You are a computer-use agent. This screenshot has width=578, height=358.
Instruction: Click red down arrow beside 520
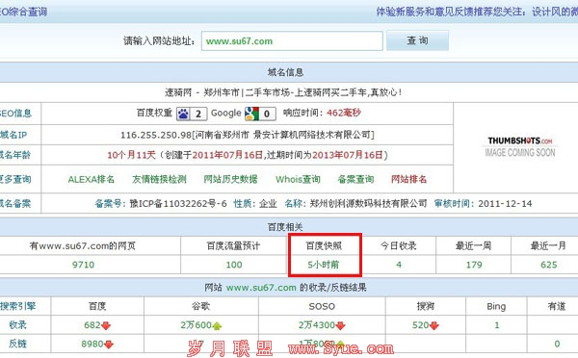point(434,325)
